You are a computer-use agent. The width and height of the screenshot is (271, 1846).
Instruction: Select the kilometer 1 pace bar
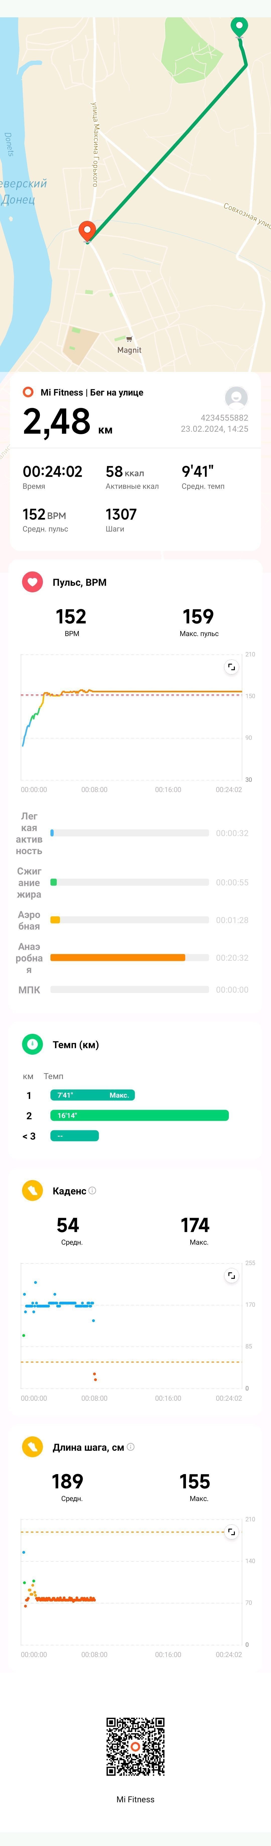pos(92,1095)
